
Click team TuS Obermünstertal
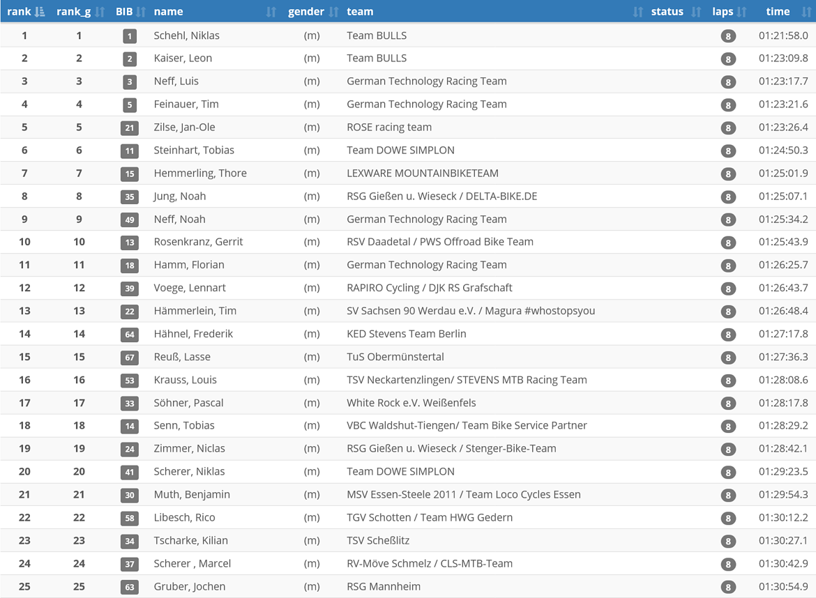(395, 357)
